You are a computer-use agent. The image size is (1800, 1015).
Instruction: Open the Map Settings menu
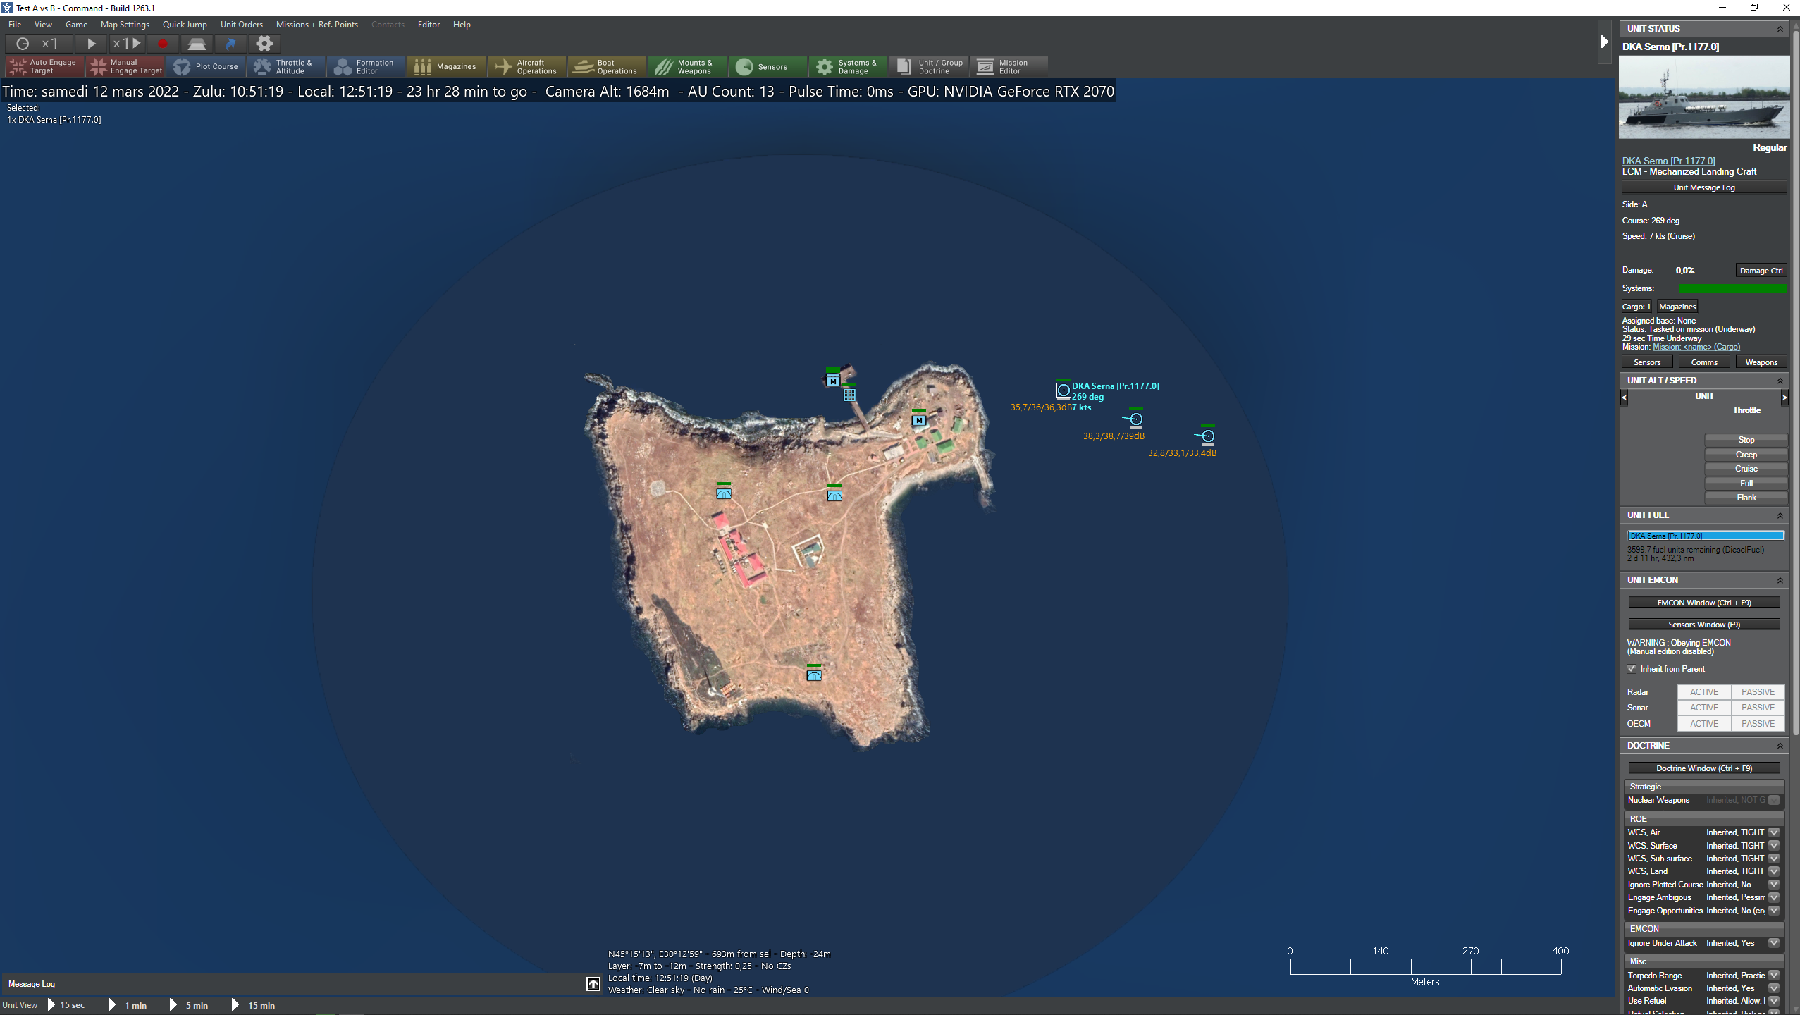pos(125,25)
